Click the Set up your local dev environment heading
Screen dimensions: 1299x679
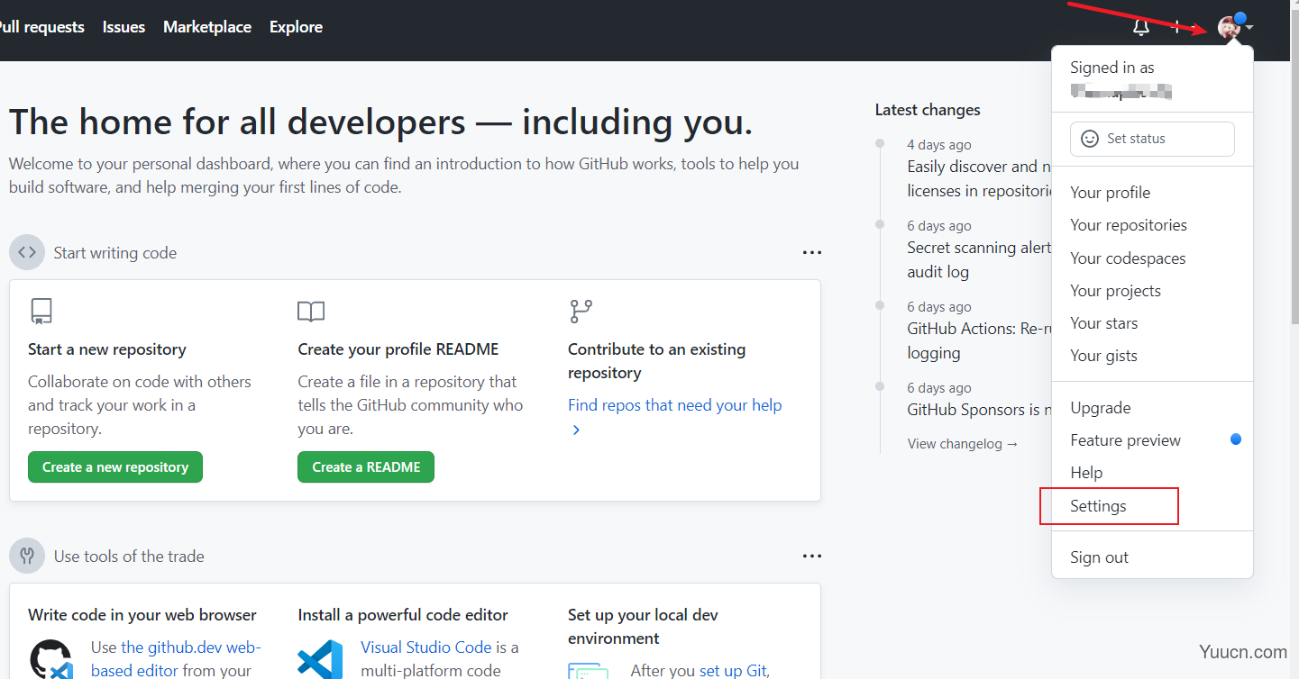click(643, 627)
